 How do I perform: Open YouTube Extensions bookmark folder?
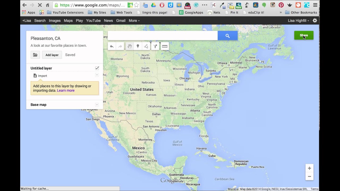(65, 12)
